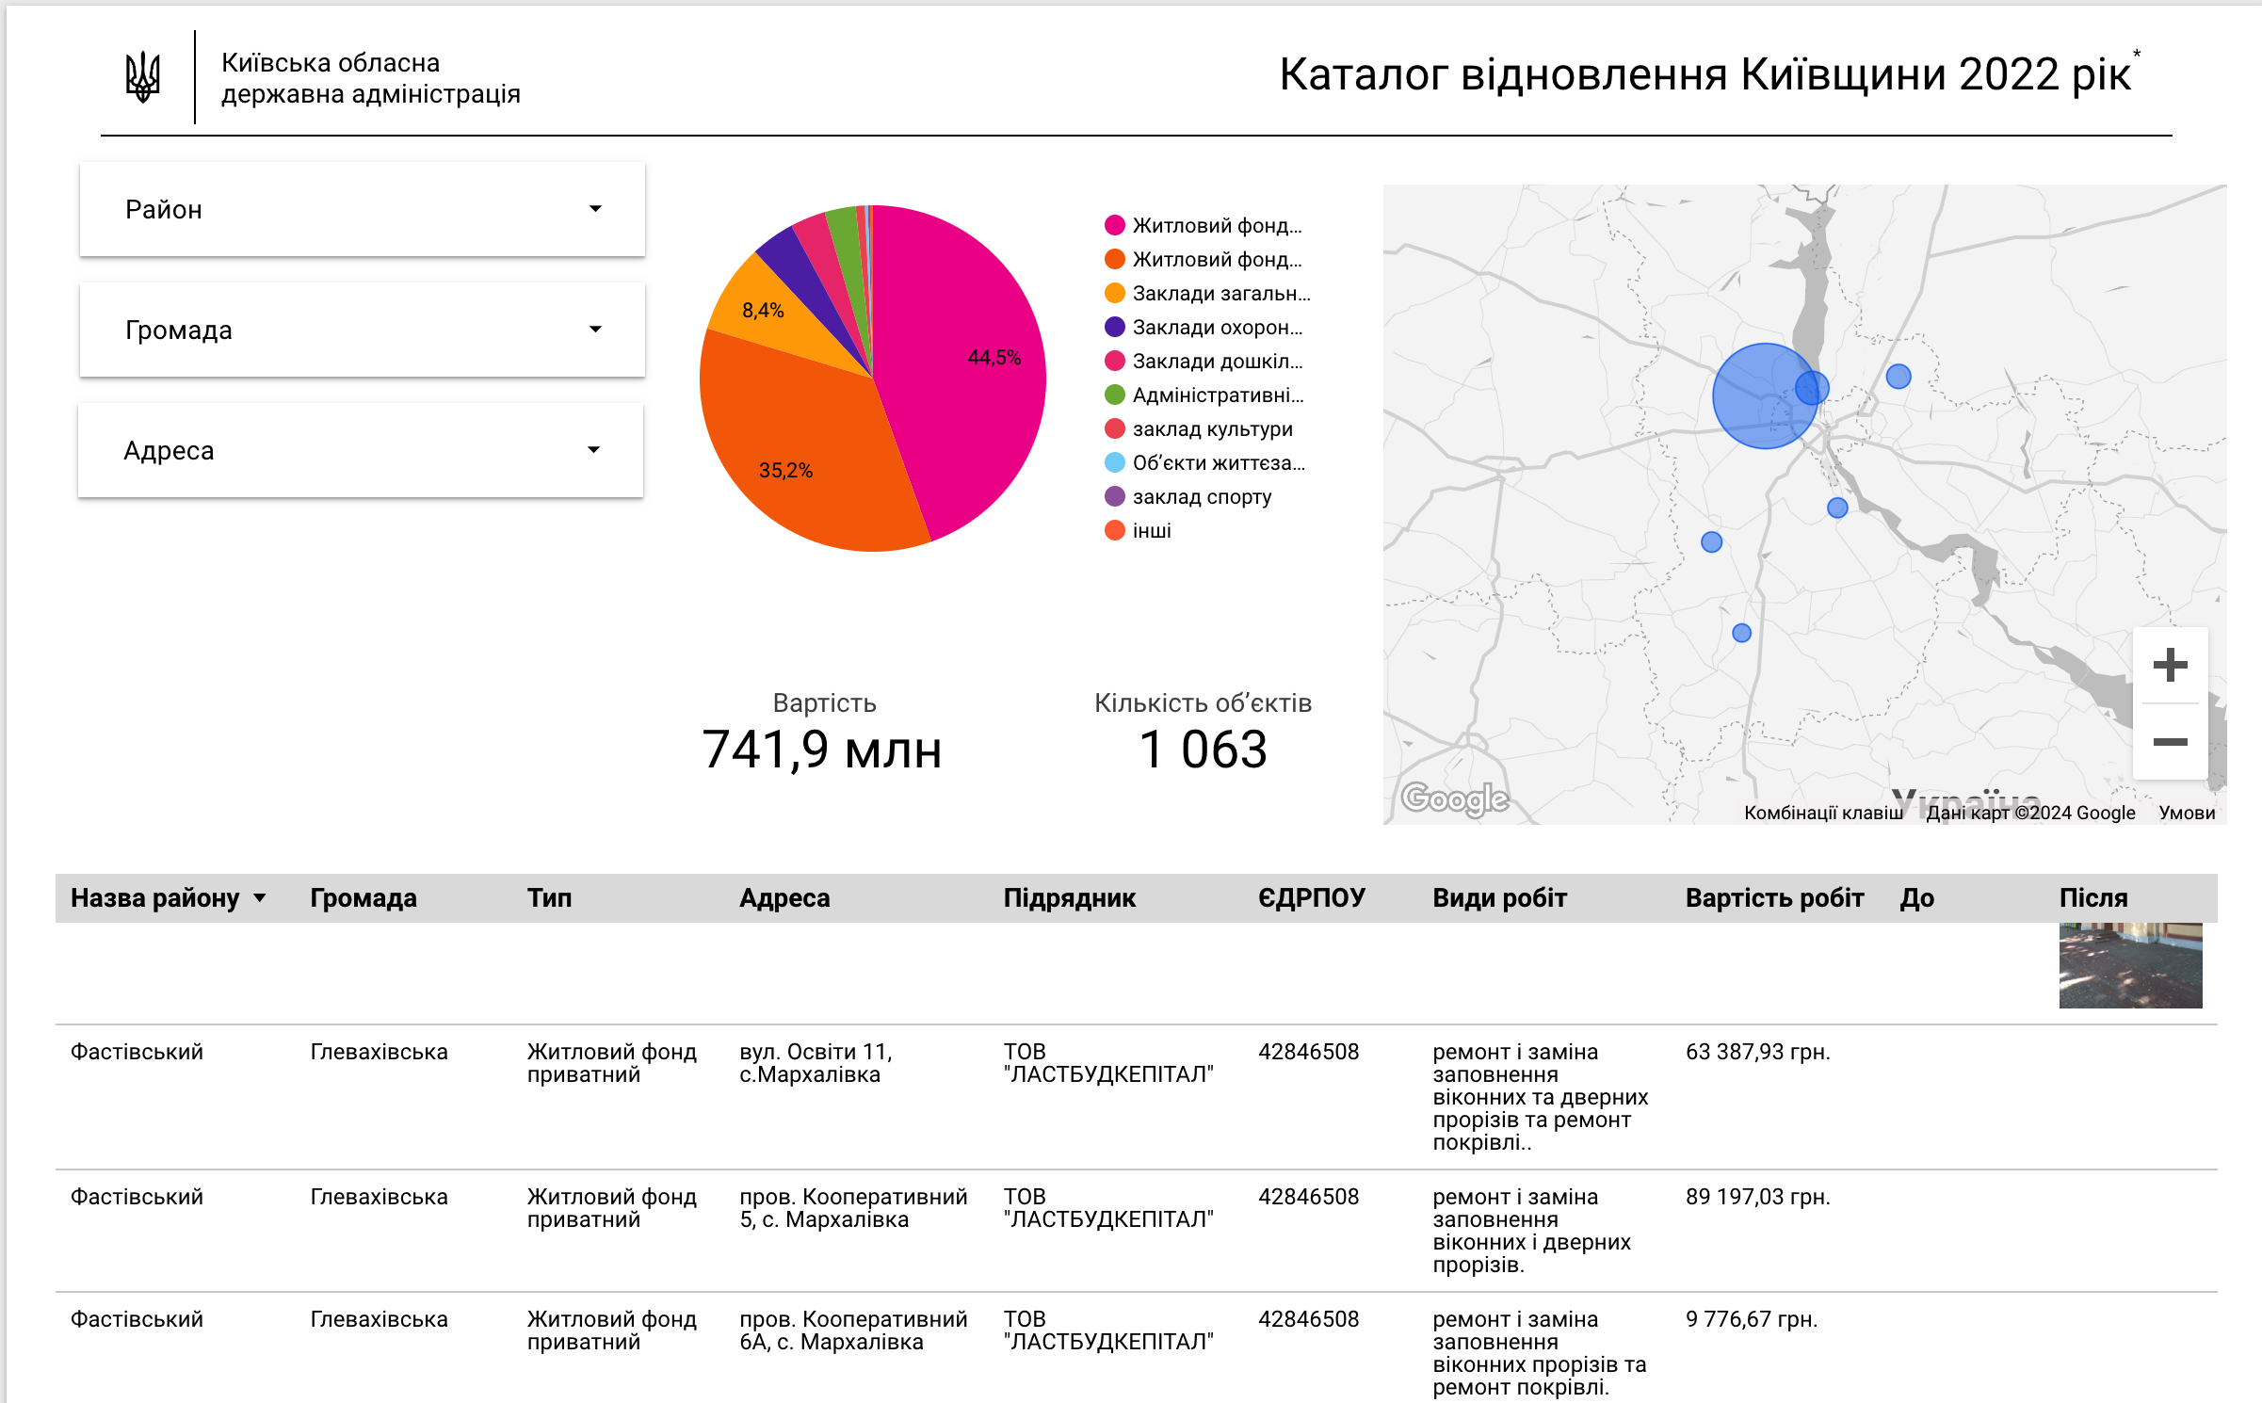Viewport: 2262px width, 1403px height.
Task: Click address пров. Кооперативний 5, с. Мархалівка
Action: click(853, 1208)
